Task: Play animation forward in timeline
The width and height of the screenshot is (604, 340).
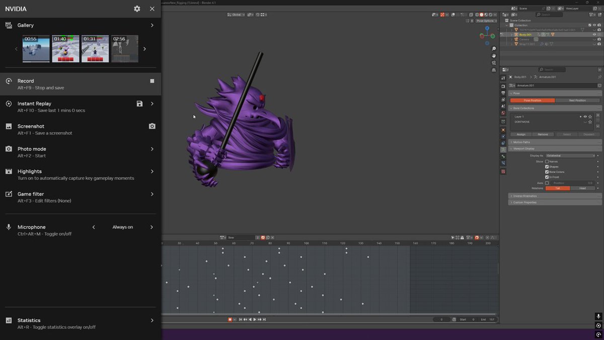Action: 255,319
